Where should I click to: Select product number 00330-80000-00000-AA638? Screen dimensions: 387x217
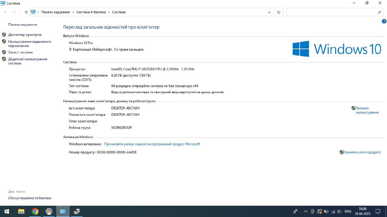(x=116, y=152)
